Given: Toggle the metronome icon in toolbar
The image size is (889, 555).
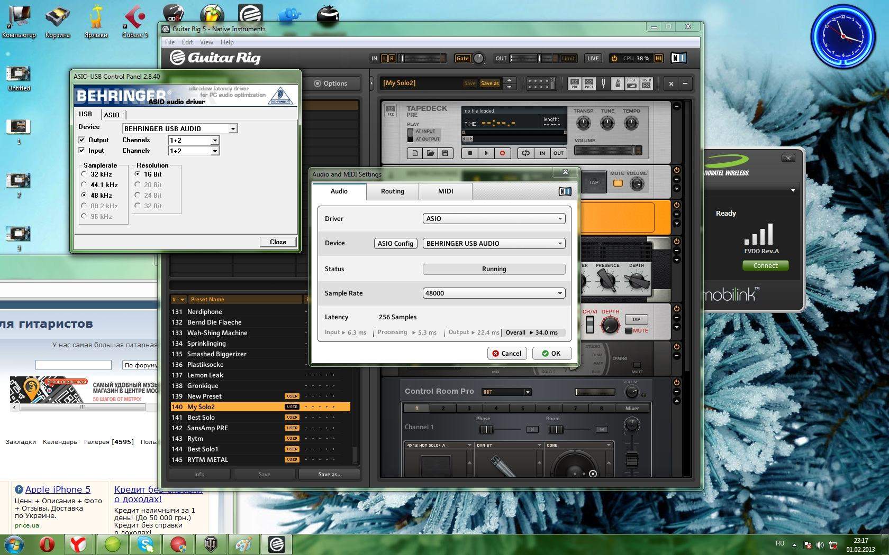Looking at the screenshot, I should click(617, 84).
